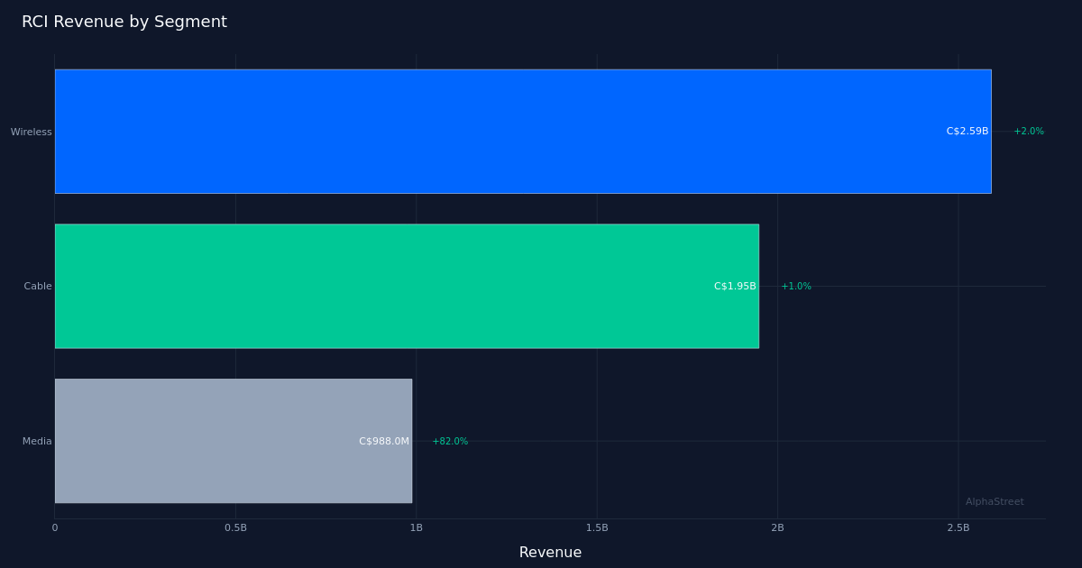Click the C$1.95B value label on Cable bar
Image resolution: width=1082 pixels, height=568 pixels.
[735, 286]
